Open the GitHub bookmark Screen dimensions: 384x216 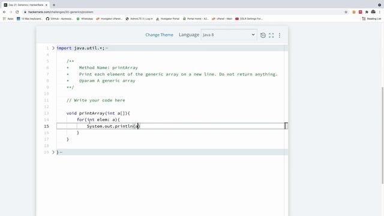(59, 19)
